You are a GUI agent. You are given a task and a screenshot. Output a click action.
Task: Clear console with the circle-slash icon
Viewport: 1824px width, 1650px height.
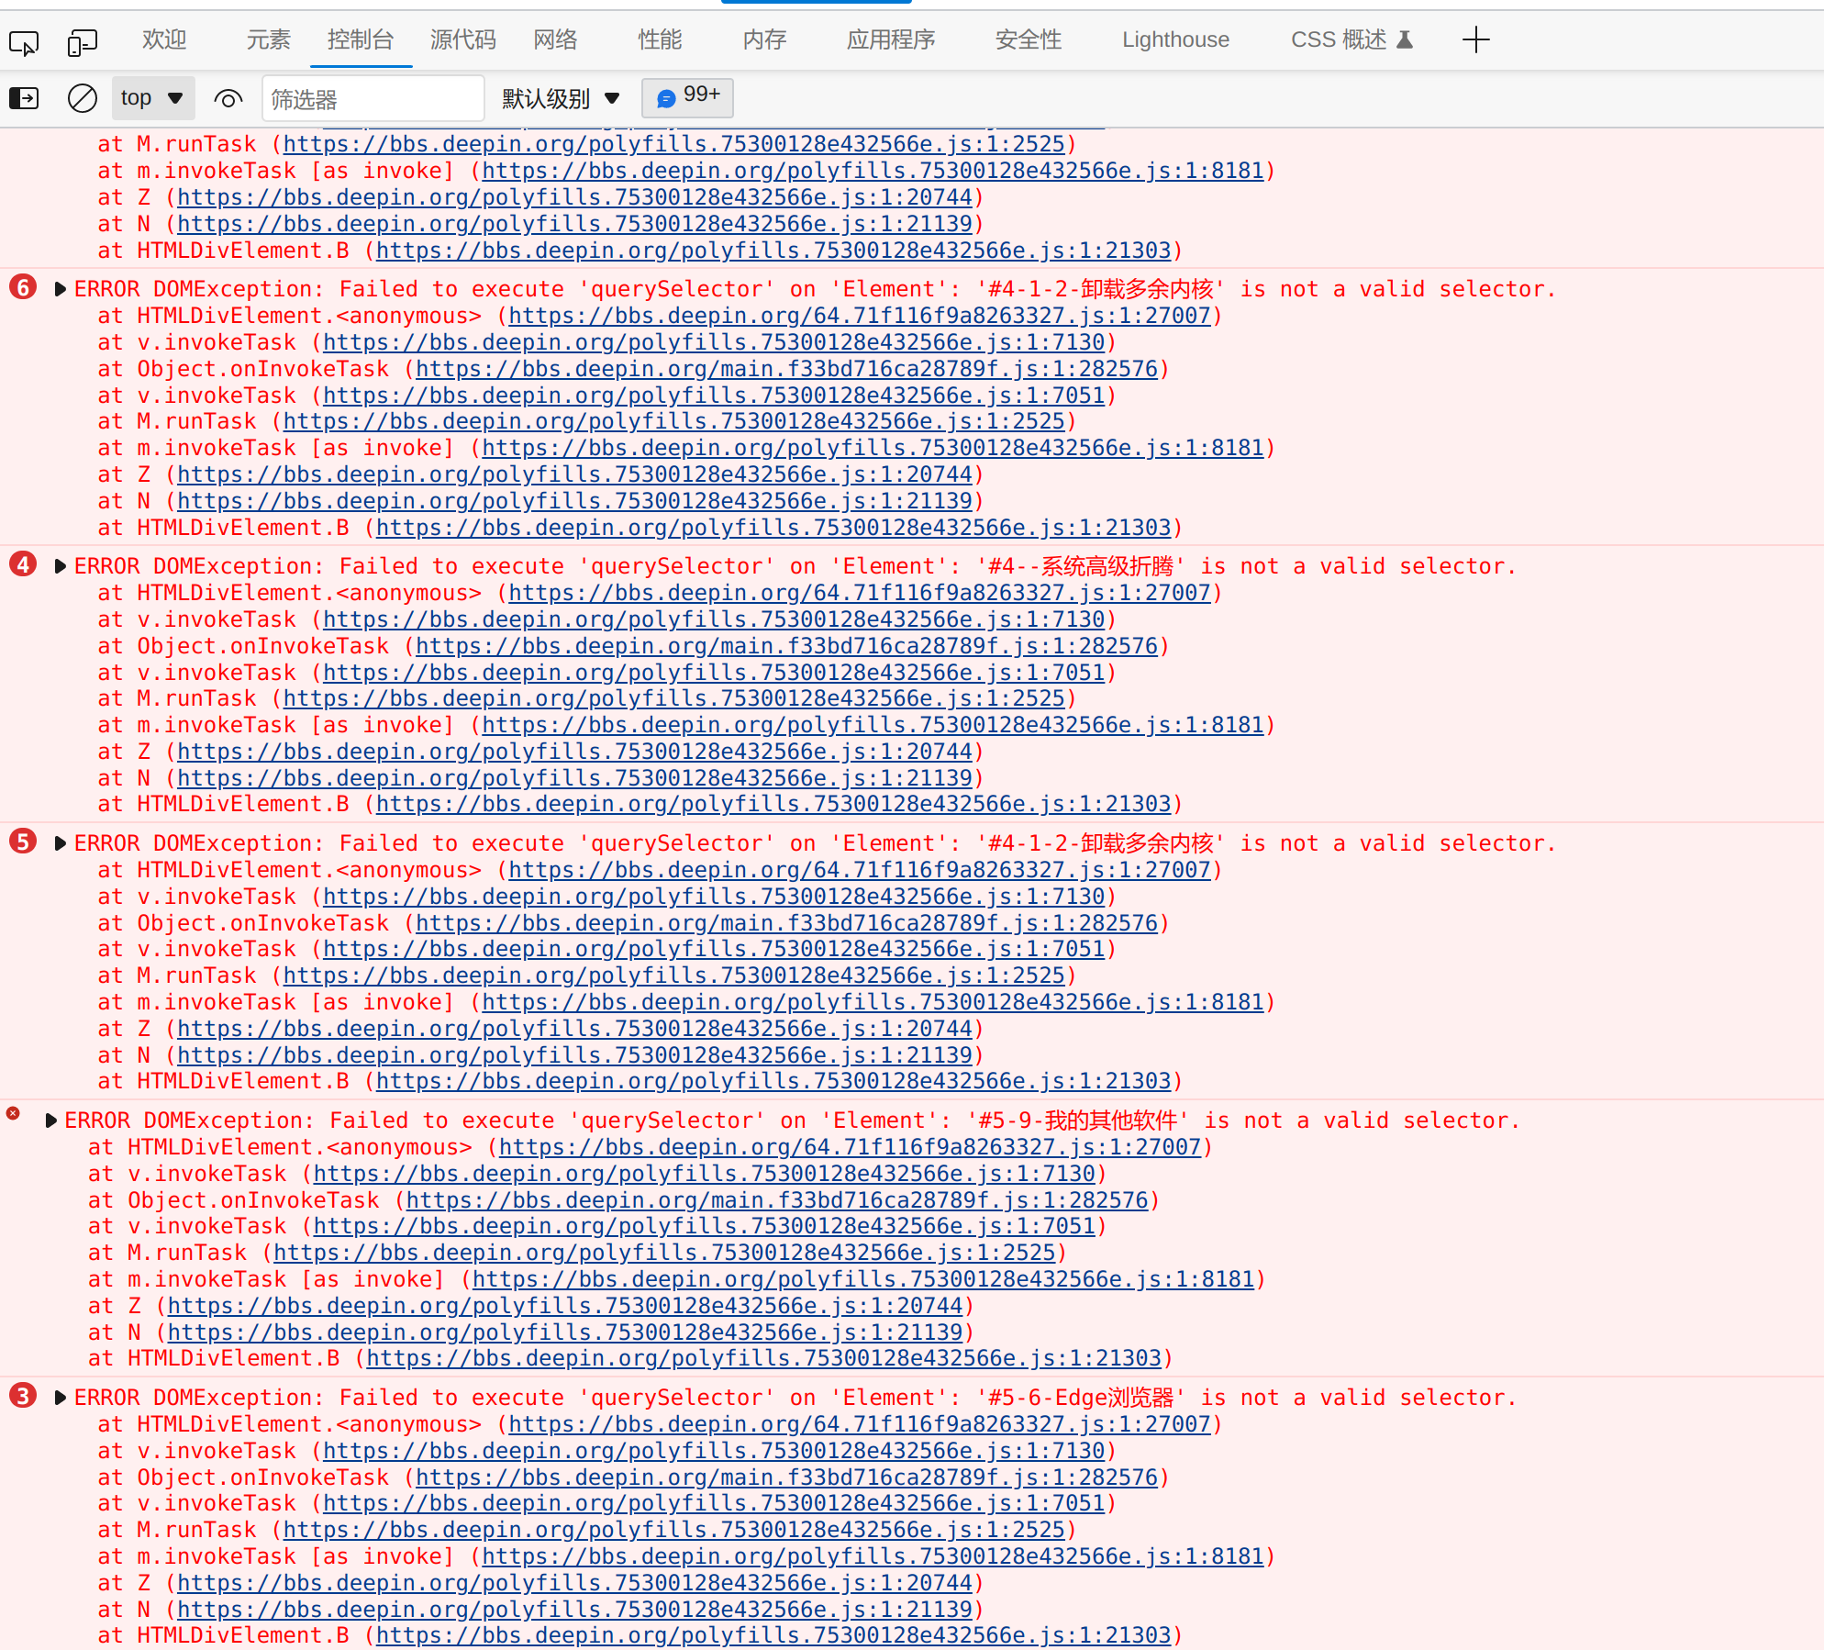point(83,98)
